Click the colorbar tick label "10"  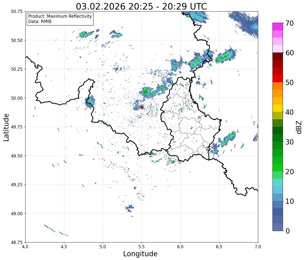coord(289,201)
